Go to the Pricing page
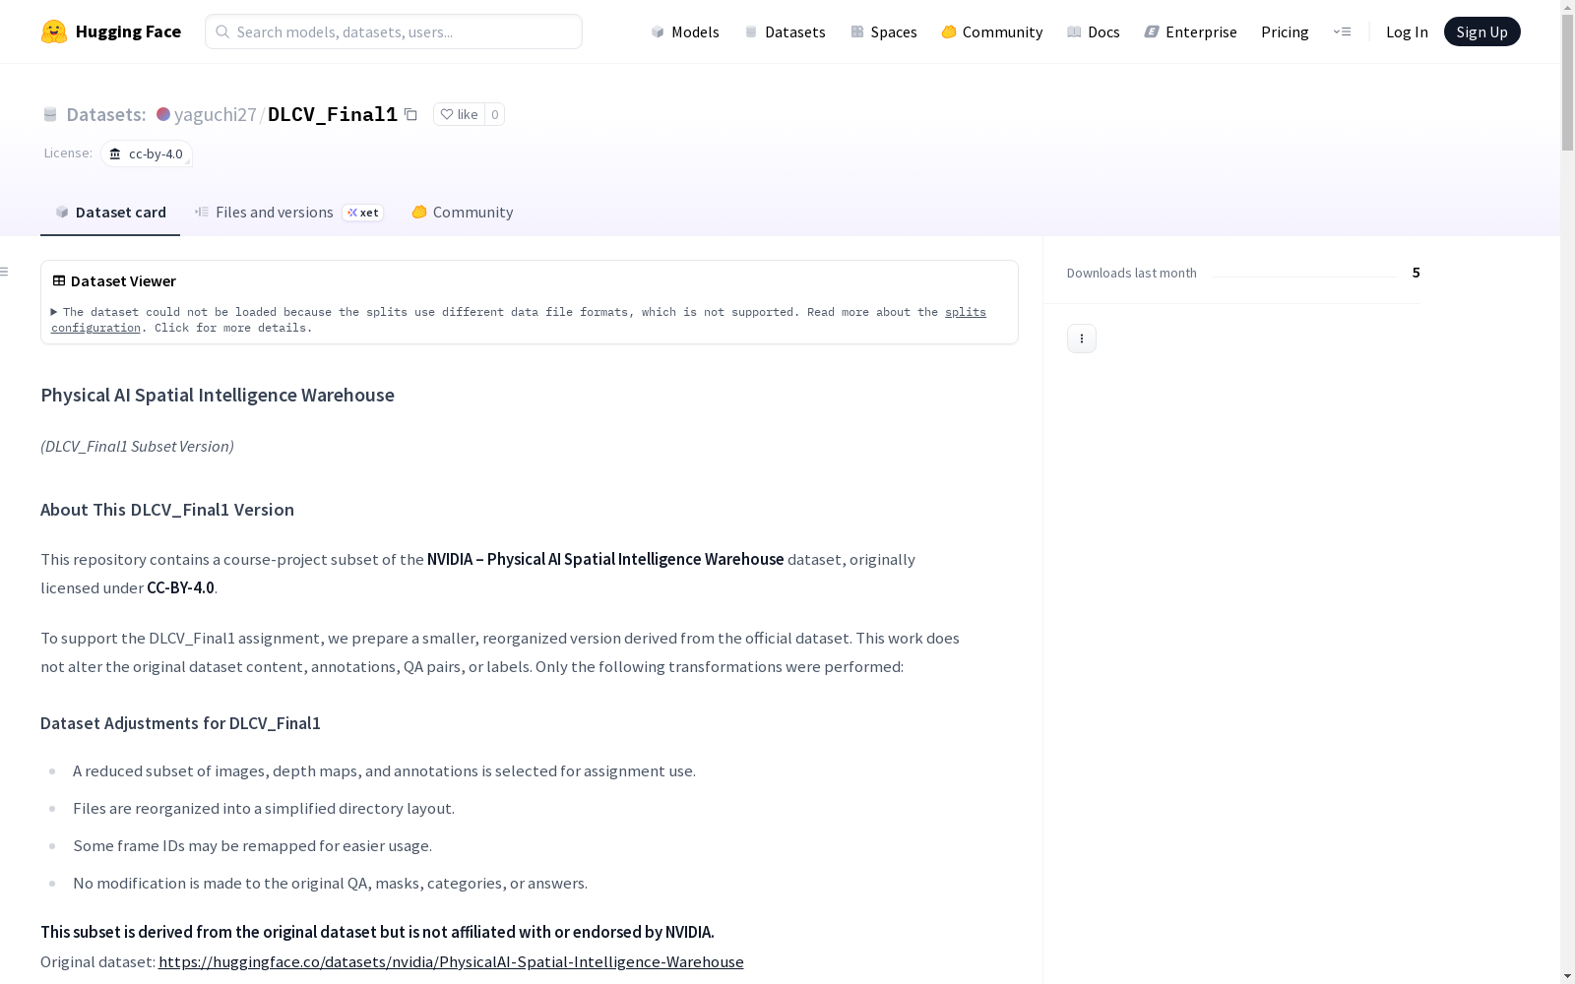This screenshot has width=1575, height=984. click(x=1285, y=31)
